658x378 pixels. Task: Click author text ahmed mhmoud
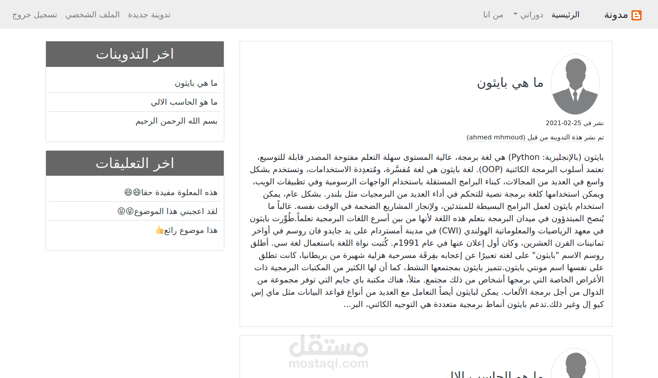pos(496,137)
